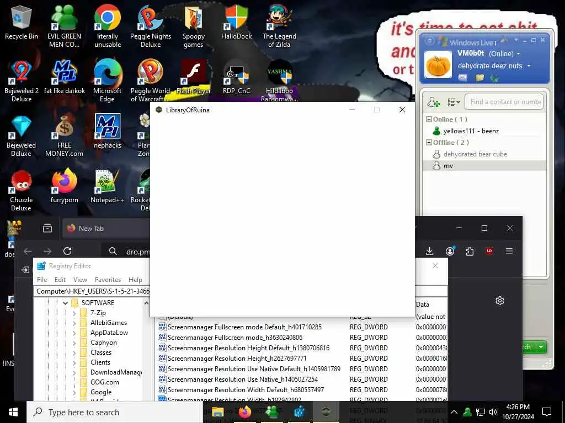Open the Spoopy games folder

[x=194, y=26]
